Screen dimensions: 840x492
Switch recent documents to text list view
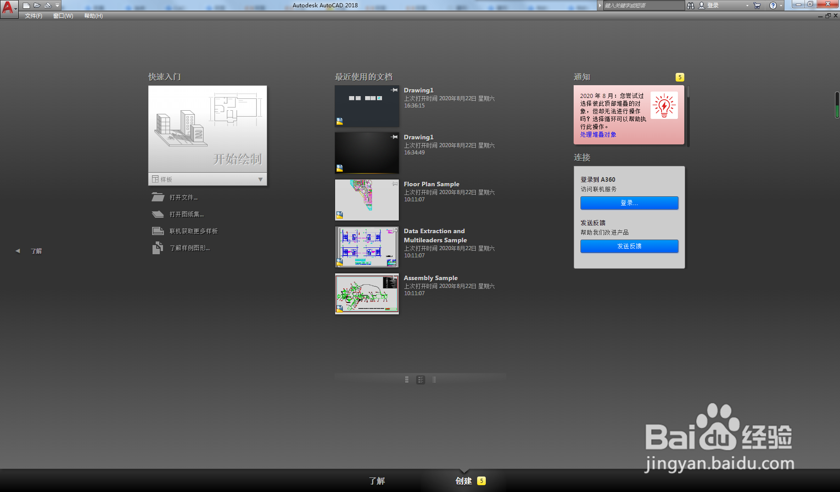click(x=434, y=379)
